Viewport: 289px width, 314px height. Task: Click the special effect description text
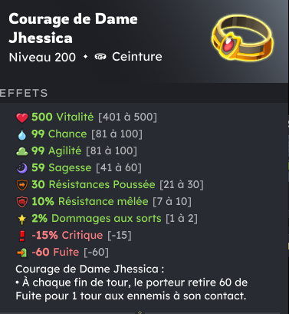(132, 283)
